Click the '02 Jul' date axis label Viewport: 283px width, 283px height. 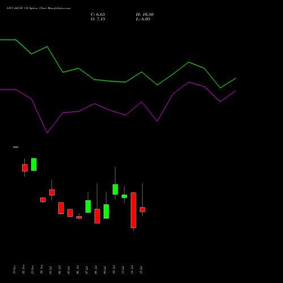(x=60, y=270)
